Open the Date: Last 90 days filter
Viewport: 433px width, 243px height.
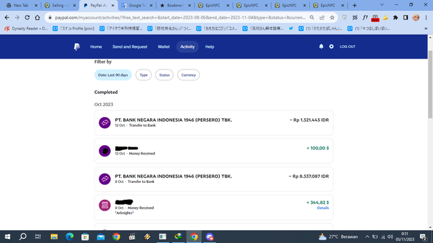pyautogui.click(x=113, y=75)
